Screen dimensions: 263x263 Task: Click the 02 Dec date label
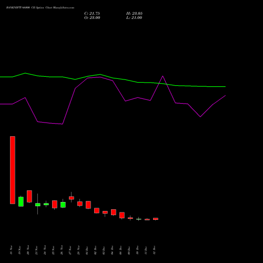tap(95, 250)
